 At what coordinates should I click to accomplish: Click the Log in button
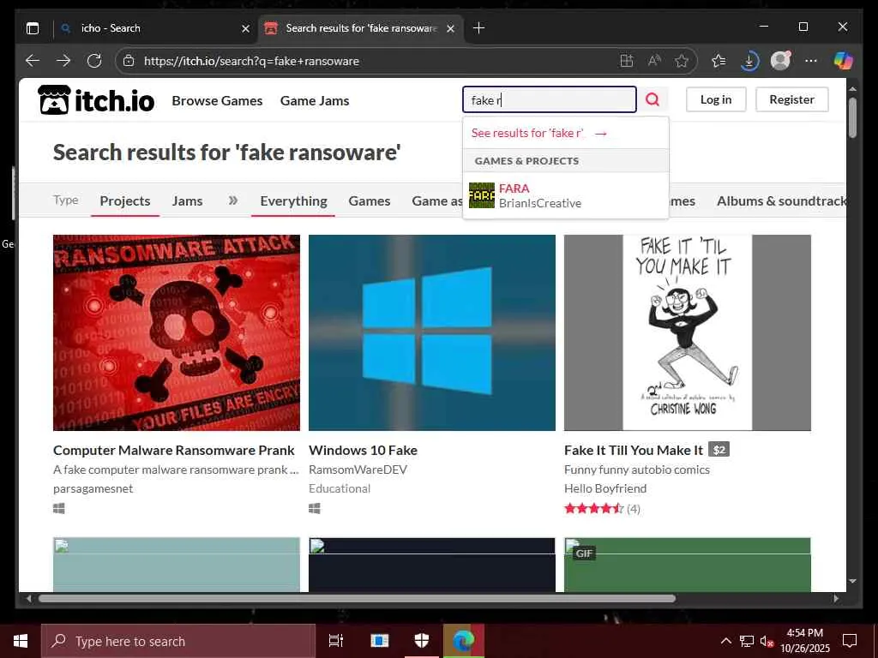pyautogui.click(x=716, y=99)
